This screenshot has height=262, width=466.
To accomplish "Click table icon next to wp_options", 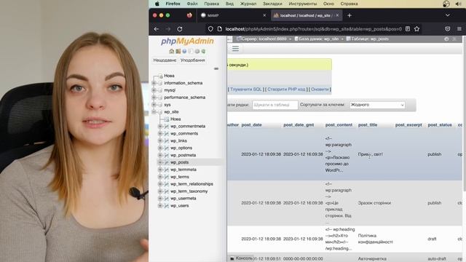I will click(x=167, y=148).
